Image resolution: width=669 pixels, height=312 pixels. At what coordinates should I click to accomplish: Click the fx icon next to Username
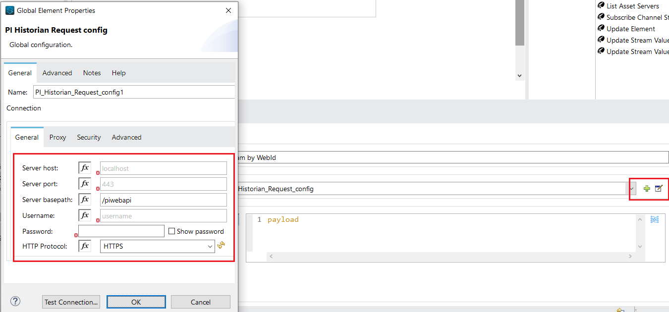84,215
